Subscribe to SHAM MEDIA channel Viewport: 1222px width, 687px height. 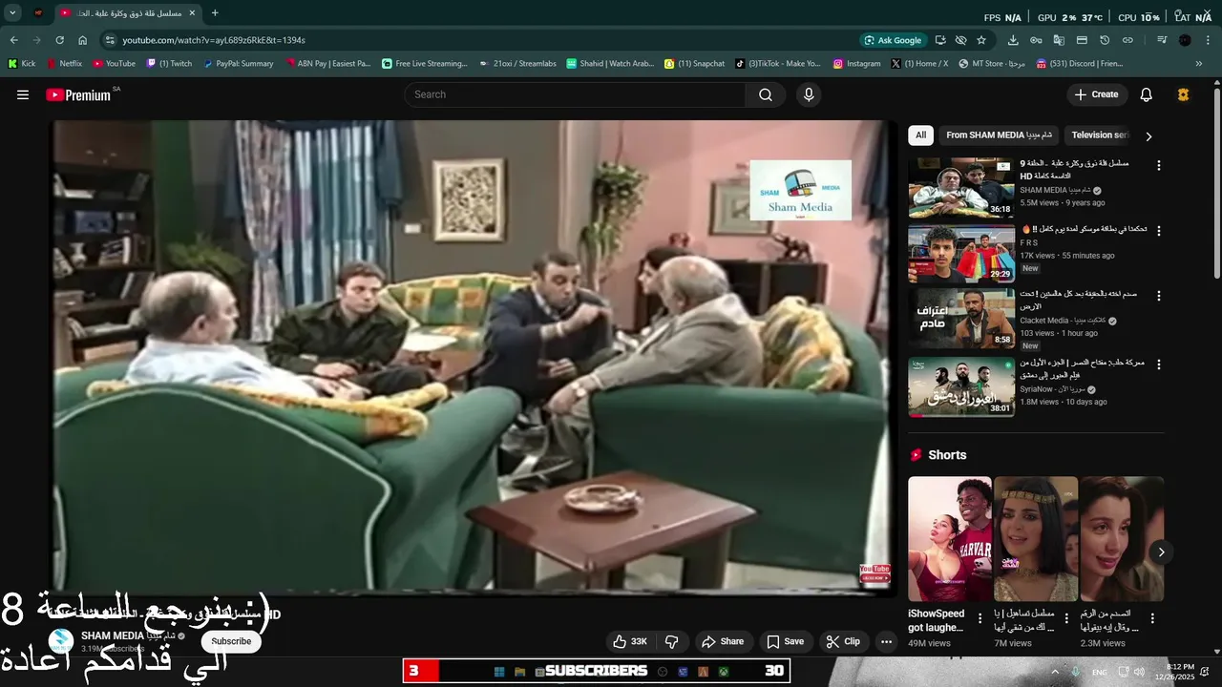click(x=231, y=641)
